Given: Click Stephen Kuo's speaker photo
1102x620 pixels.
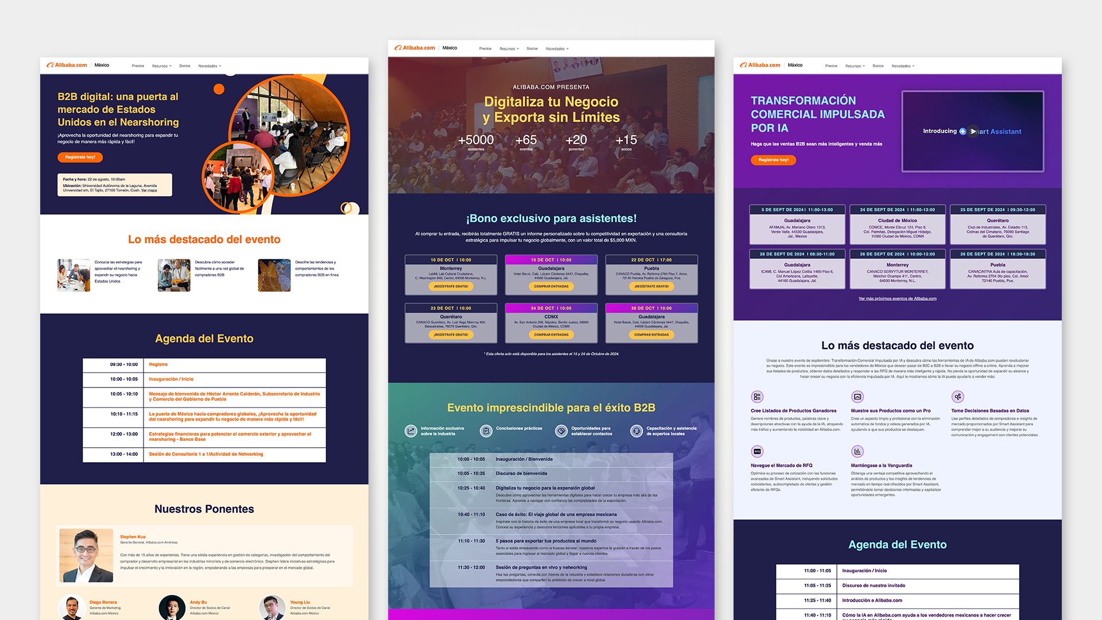Looking at the screenshot, I should point(86,555).
